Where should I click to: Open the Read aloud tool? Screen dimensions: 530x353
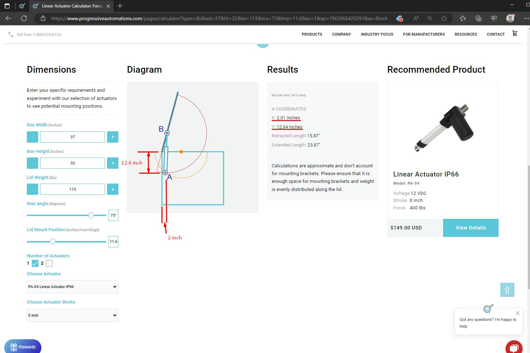[x=416, y=18]
